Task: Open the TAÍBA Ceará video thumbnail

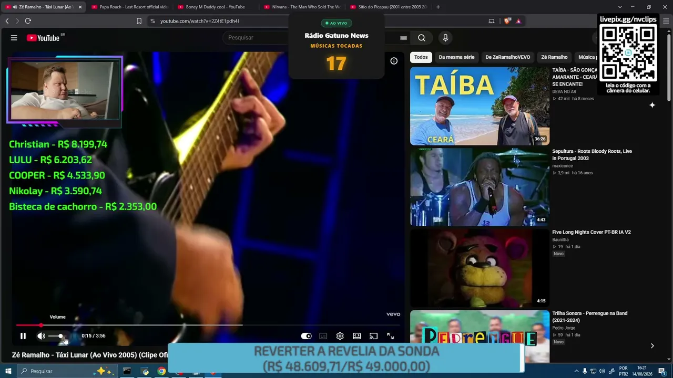Action: [x=480, y=106]
